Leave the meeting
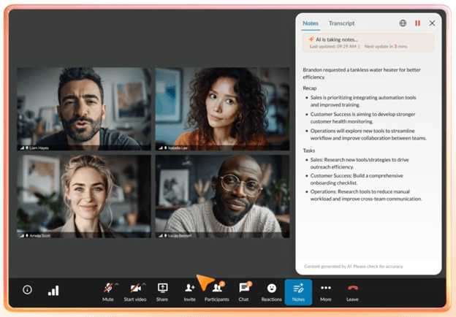This screenshot has width=456, height=317. (353, 289)
